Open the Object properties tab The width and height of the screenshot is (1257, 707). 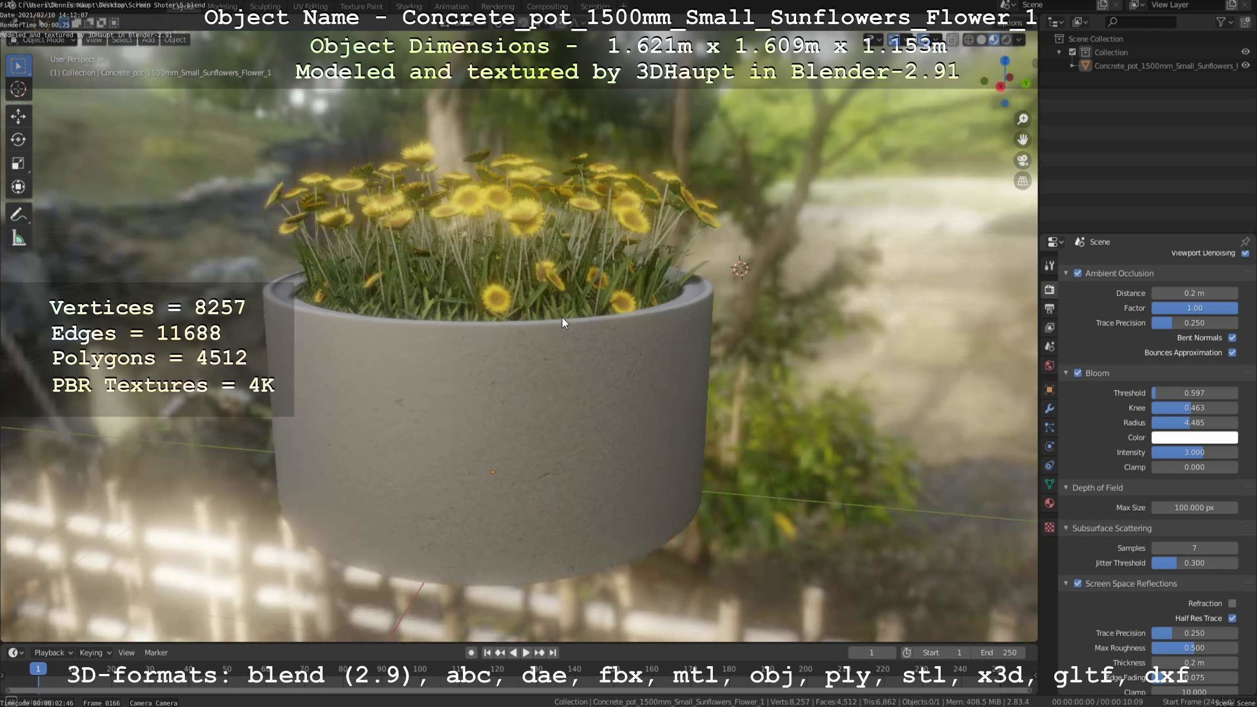tap(1050, 390)
